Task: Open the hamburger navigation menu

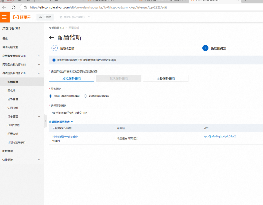Action: click(4, 17)
